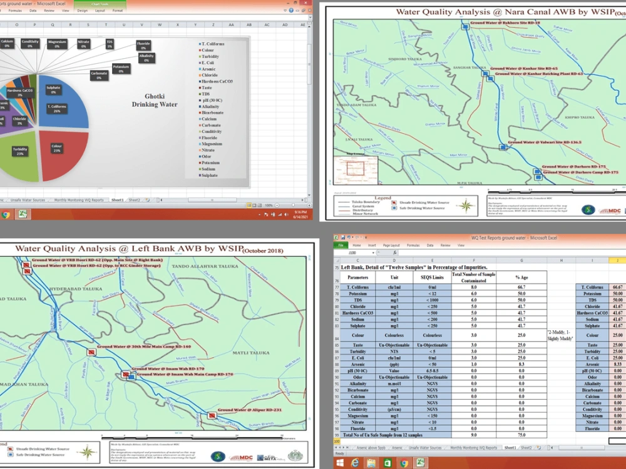626x469 pixels.
Task: Open Insert Function using the fx icon
Action: pos(395,253)
